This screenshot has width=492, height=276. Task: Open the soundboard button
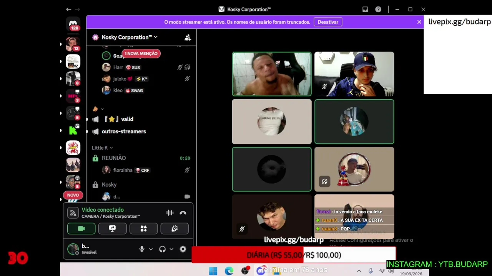[x=175, y=228]
